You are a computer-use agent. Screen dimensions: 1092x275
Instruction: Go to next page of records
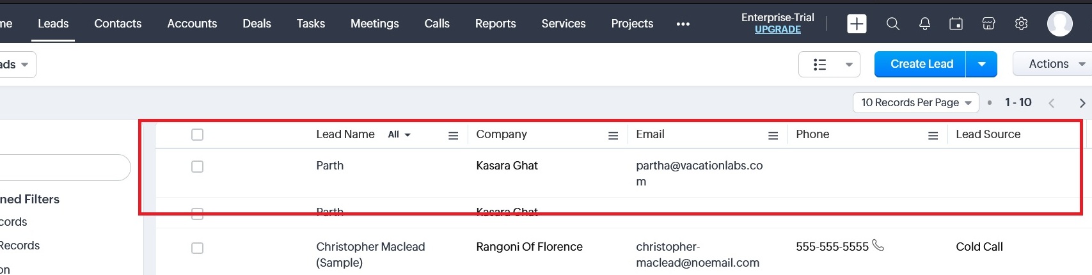[1082, 103]
